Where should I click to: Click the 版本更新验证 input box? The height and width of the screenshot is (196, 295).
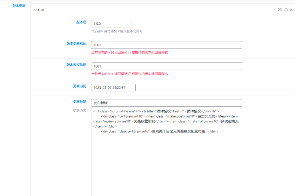pos(166,45)
